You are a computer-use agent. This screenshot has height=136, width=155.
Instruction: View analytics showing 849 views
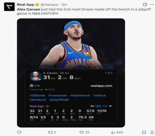coord(117,132)
